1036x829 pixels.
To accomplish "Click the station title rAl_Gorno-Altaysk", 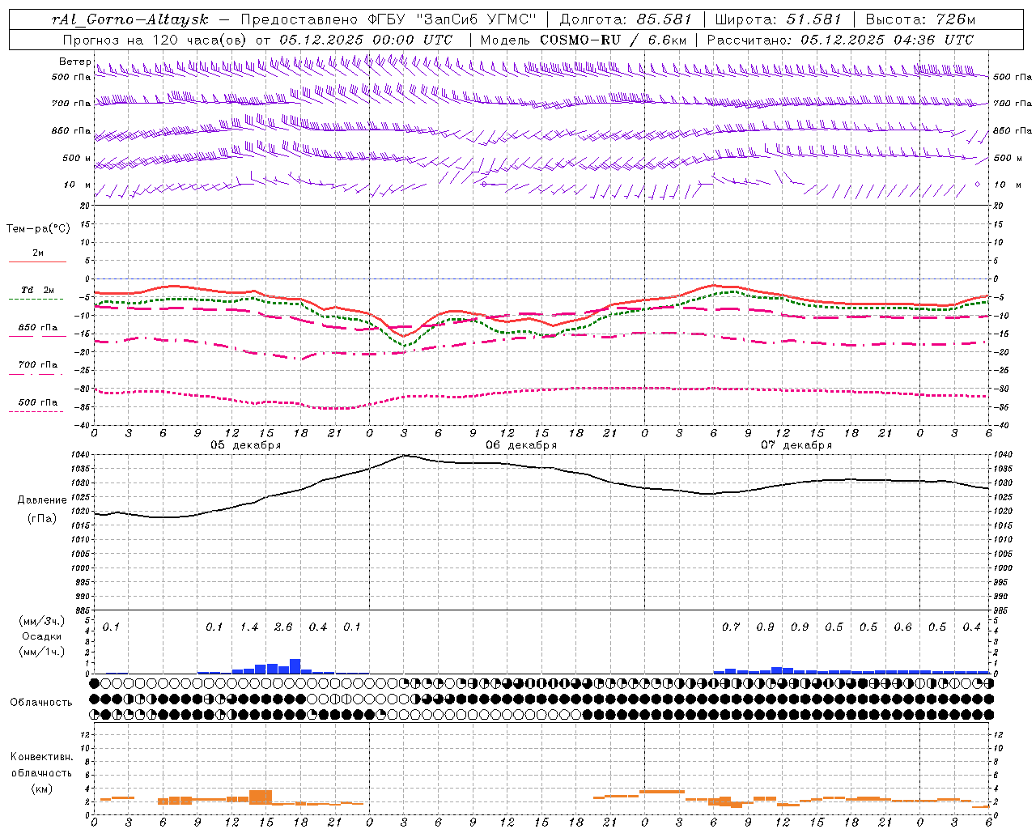I will click(x=130, y=19).
